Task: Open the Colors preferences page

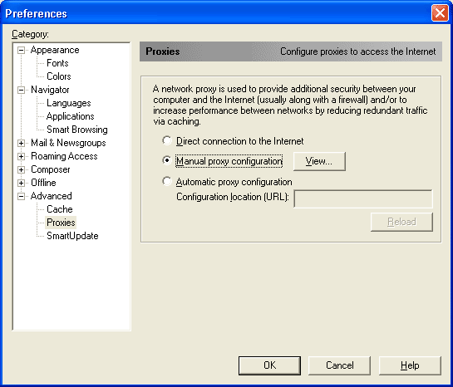Action: [x=59, y=76]
